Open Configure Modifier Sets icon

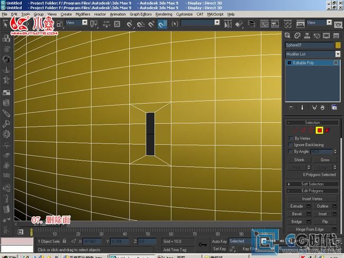(334, 107)
